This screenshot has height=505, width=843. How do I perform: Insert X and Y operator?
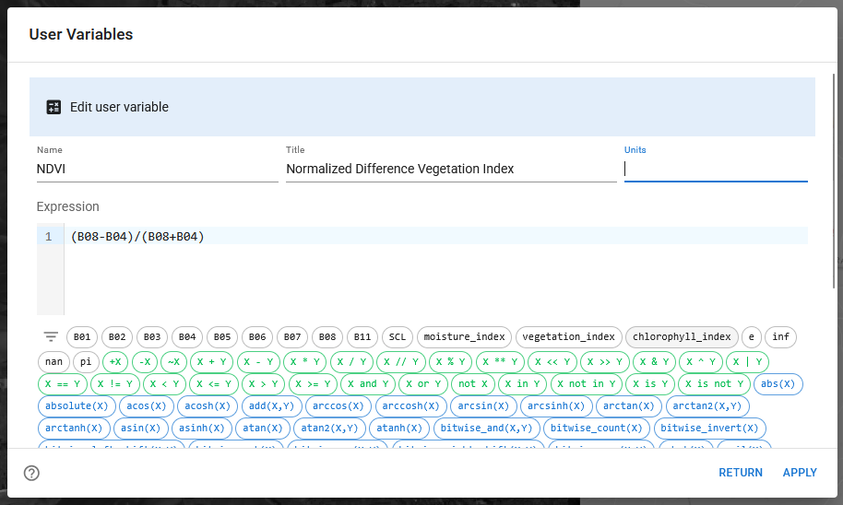pos(368,383)
